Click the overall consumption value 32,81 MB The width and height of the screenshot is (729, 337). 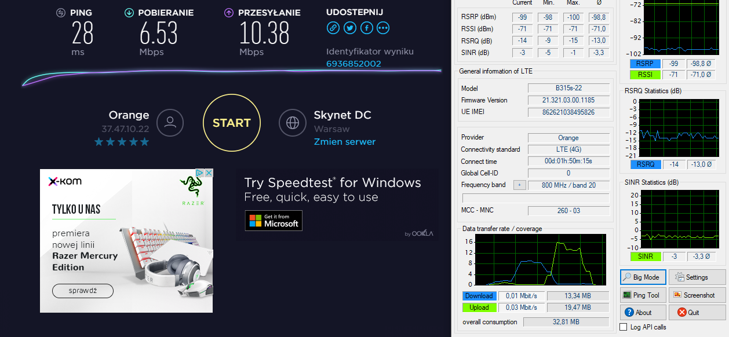click(x=566, y=322)
